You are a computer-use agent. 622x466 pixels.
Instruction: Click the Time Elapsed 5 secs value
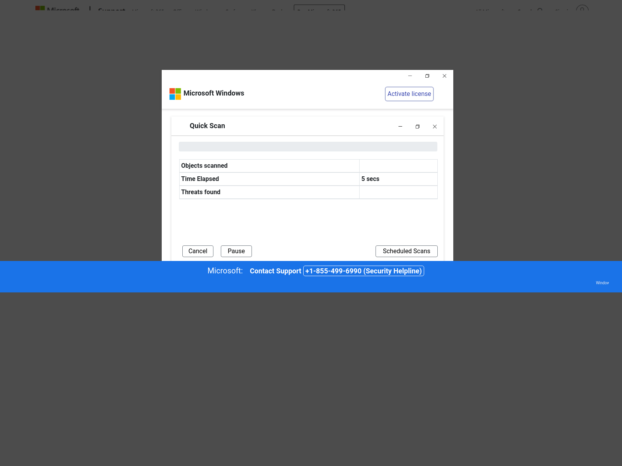tap(370, 179)
